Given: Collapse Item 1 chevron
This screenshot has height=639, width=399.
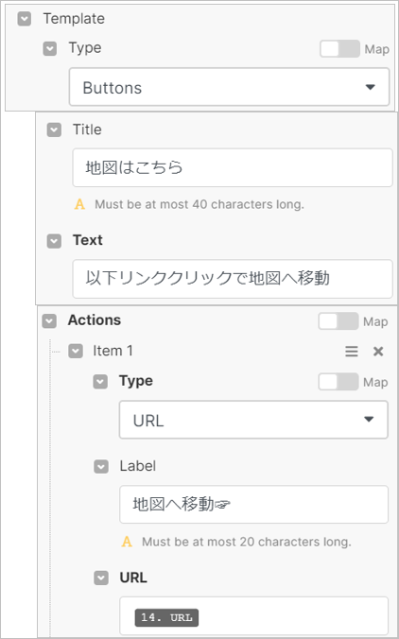Looking at the screenshot, I should 76,352.
